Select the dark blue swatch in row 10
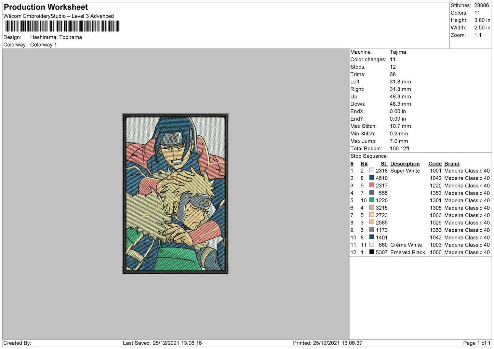The image size is (494, 349). pyautogui.click(x=372, y=237)
